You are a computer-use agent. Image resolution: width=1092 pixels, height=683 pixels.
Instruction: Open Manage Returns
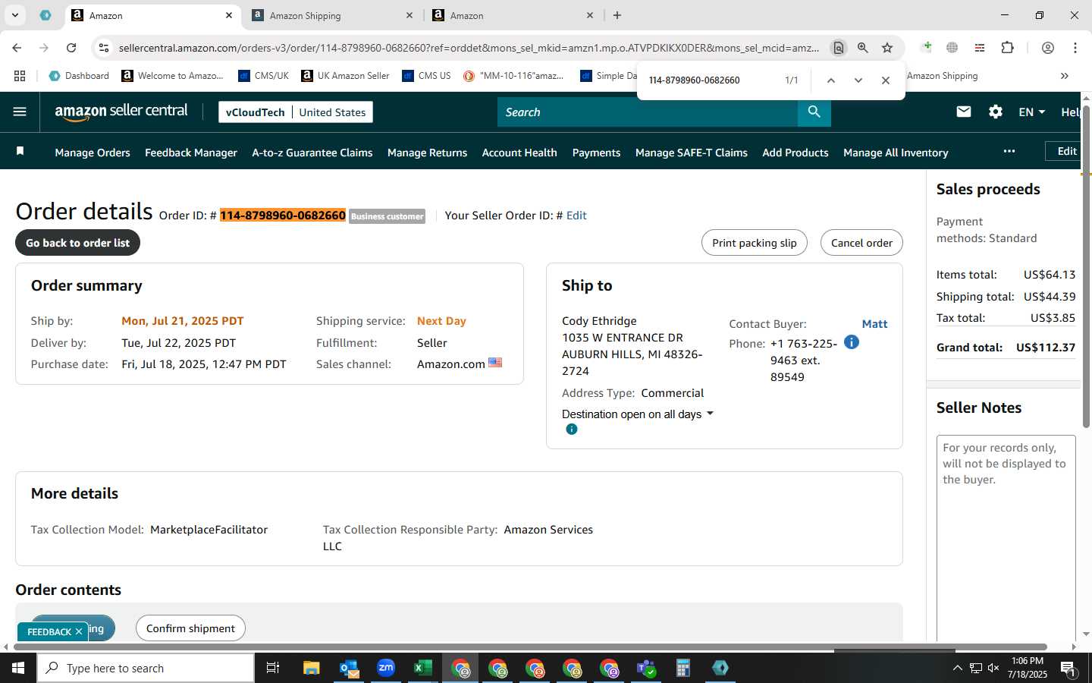(427, 153)
